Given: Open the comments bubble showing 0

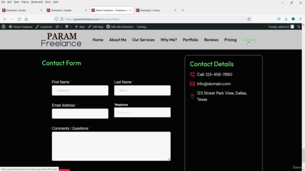Looking at the screenshot, I should click(x=68, y=27).
